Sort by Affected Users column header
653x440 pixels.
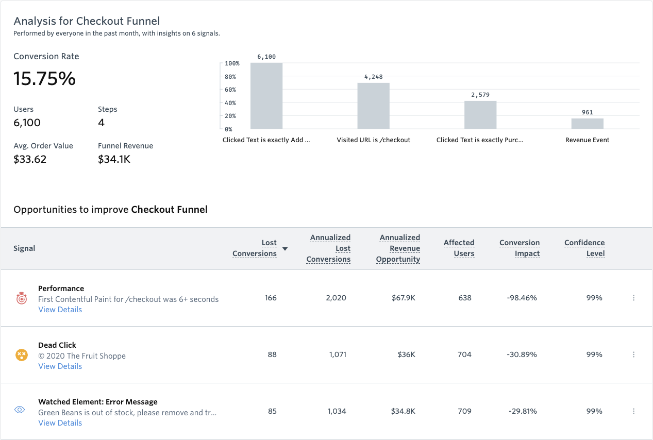coord(459,248)
